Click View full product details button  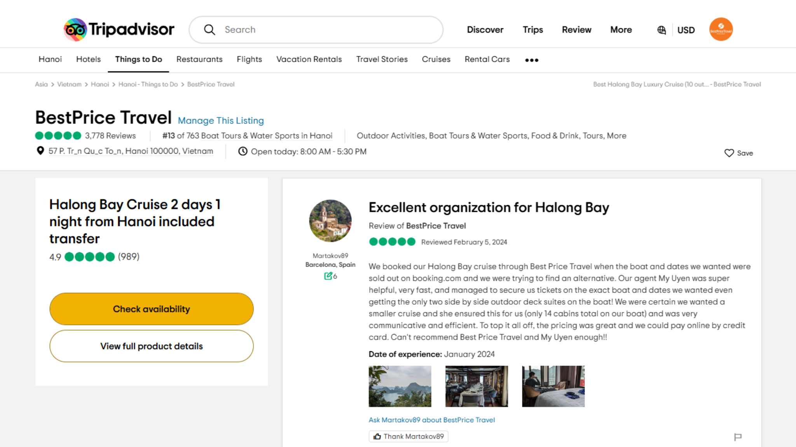pos(152,346)
